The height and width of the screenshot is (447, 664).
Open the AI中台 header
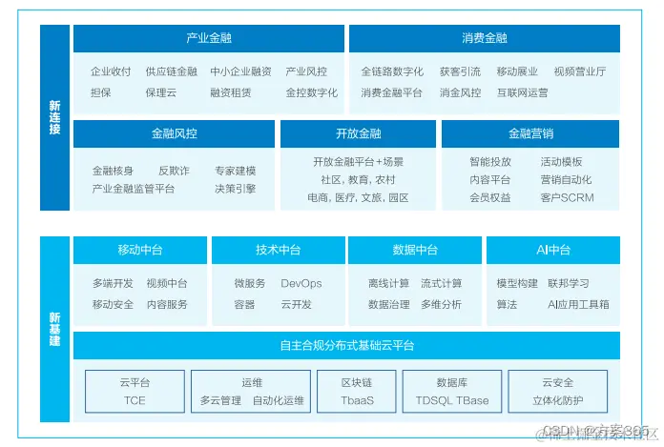[x=553, y=250]
